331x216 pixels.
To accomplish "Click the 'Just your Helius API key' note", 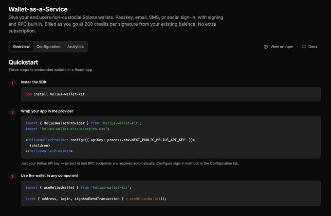I will pyautogui.click(x=130, y=164).
